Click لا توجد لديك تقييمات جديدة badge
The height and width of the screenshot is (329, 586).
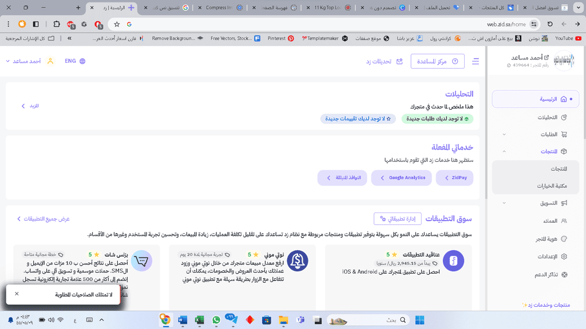click(x=358, y=119)
